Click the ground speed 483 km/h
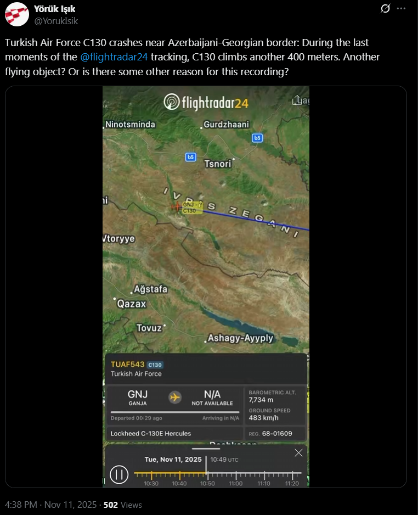The image size is (418, 515). point(263,418)
